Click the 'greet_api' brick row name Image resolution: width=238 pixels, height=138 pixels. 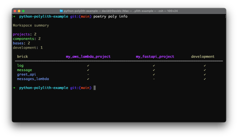(27, 75)
